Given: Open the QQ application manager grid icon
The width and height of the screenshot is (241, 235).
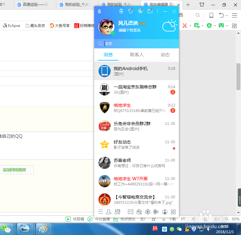Looking at the screenshot, I should point(173,212).
